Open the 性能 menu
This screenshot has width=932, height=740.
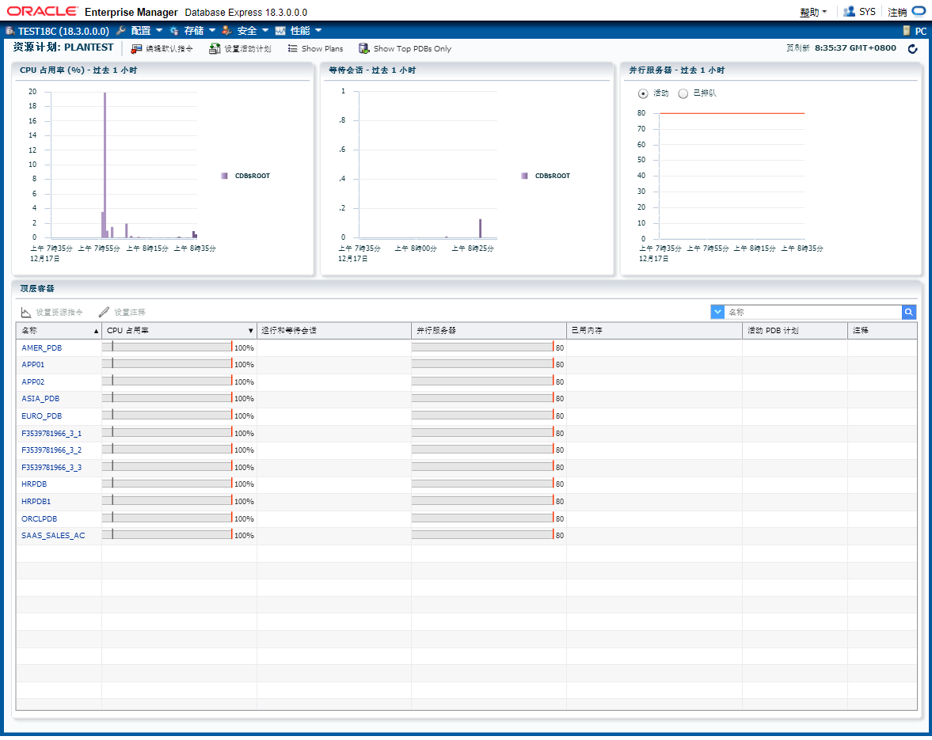click(300, 31)
